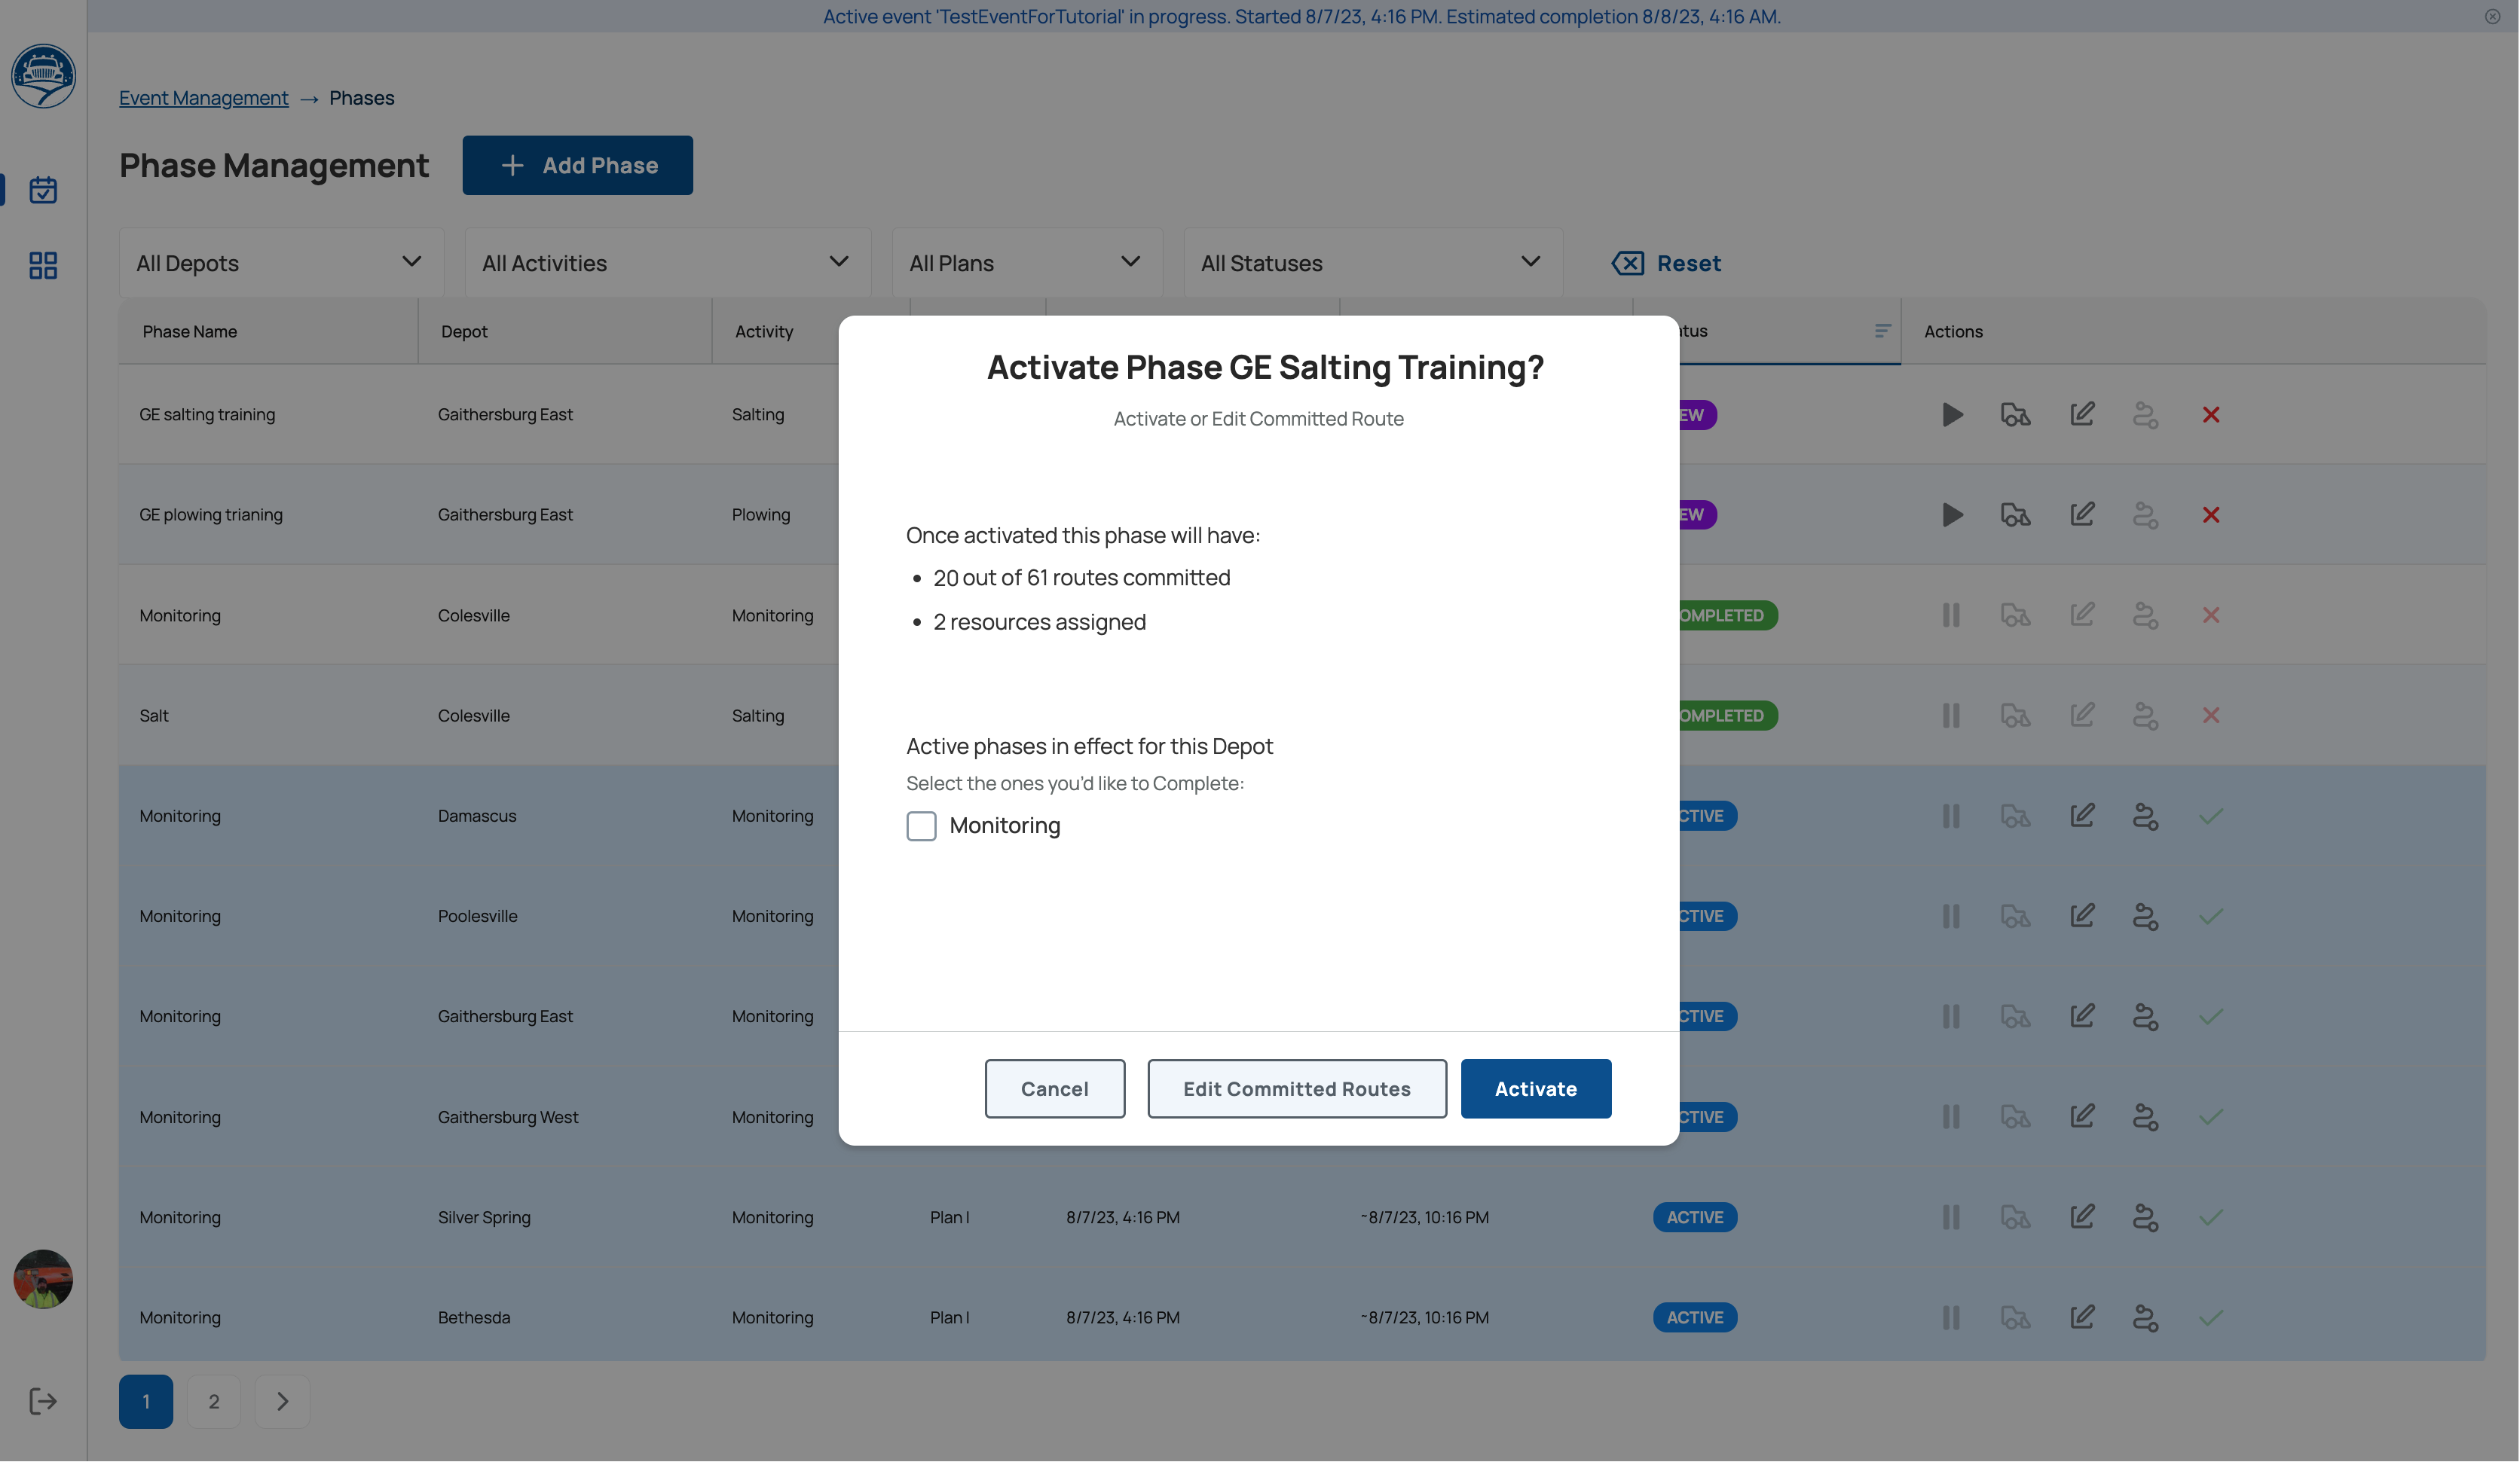Delete GE plowing training with red X

(2211, 514)
